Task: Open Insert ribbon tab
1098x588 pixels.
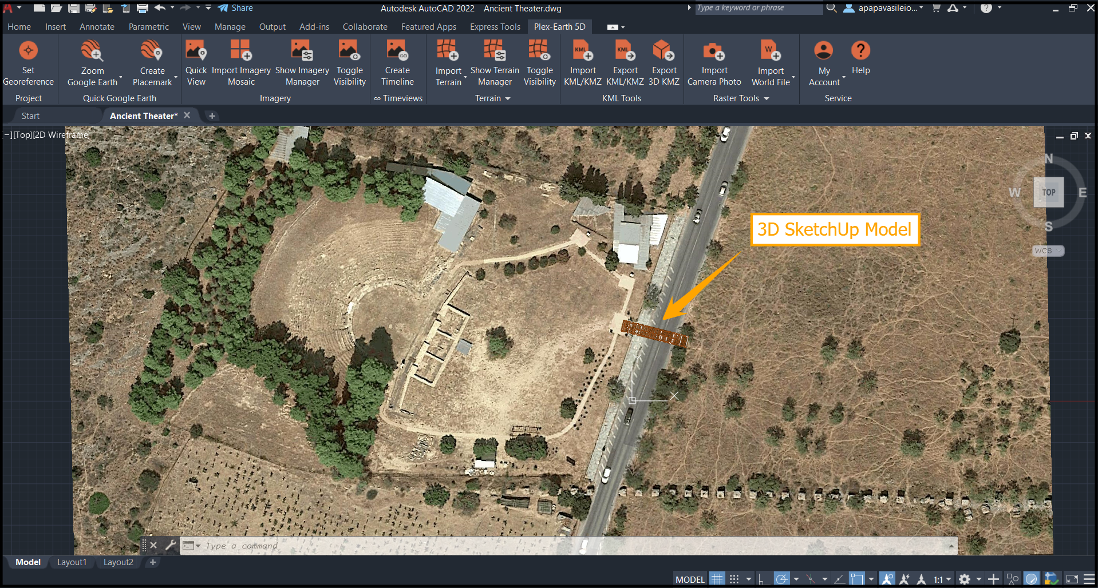Action: coord(56,27)
